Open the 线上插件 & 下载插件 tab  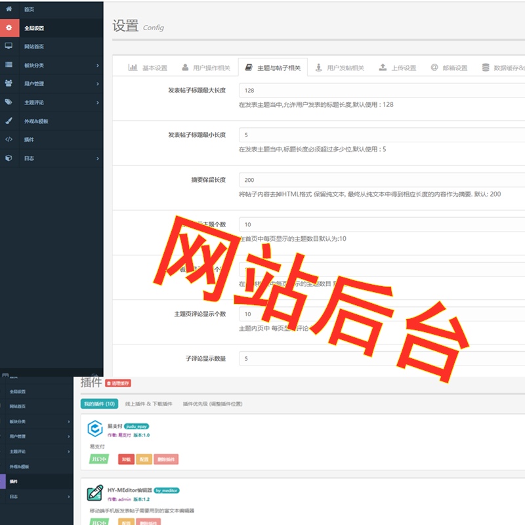(148, 404)
